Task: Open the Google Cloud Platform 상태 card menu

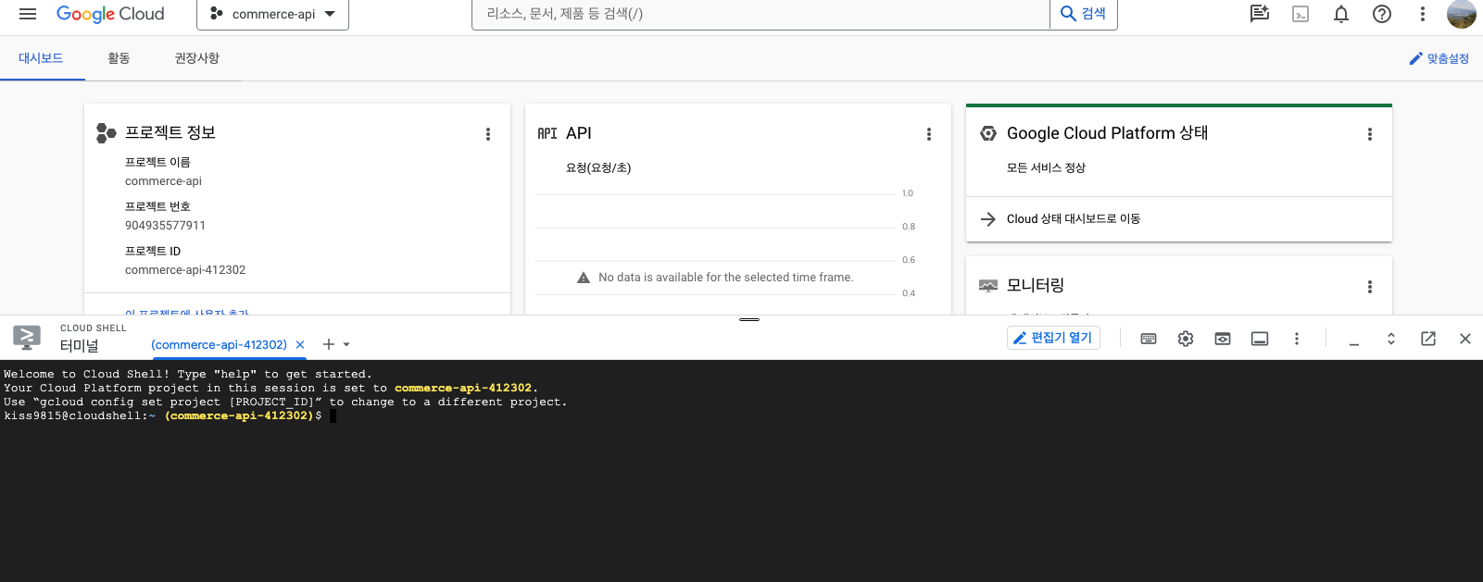Action: click(1370, 134)
